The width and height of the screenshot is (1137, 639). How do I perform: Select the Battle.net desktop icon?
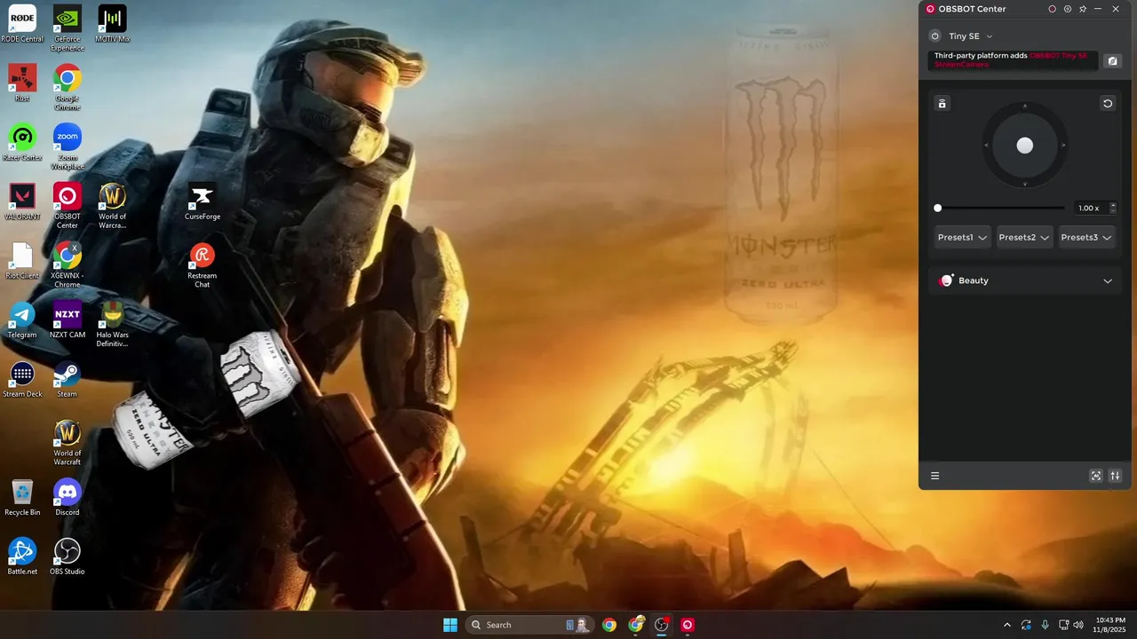pos(22,556)
